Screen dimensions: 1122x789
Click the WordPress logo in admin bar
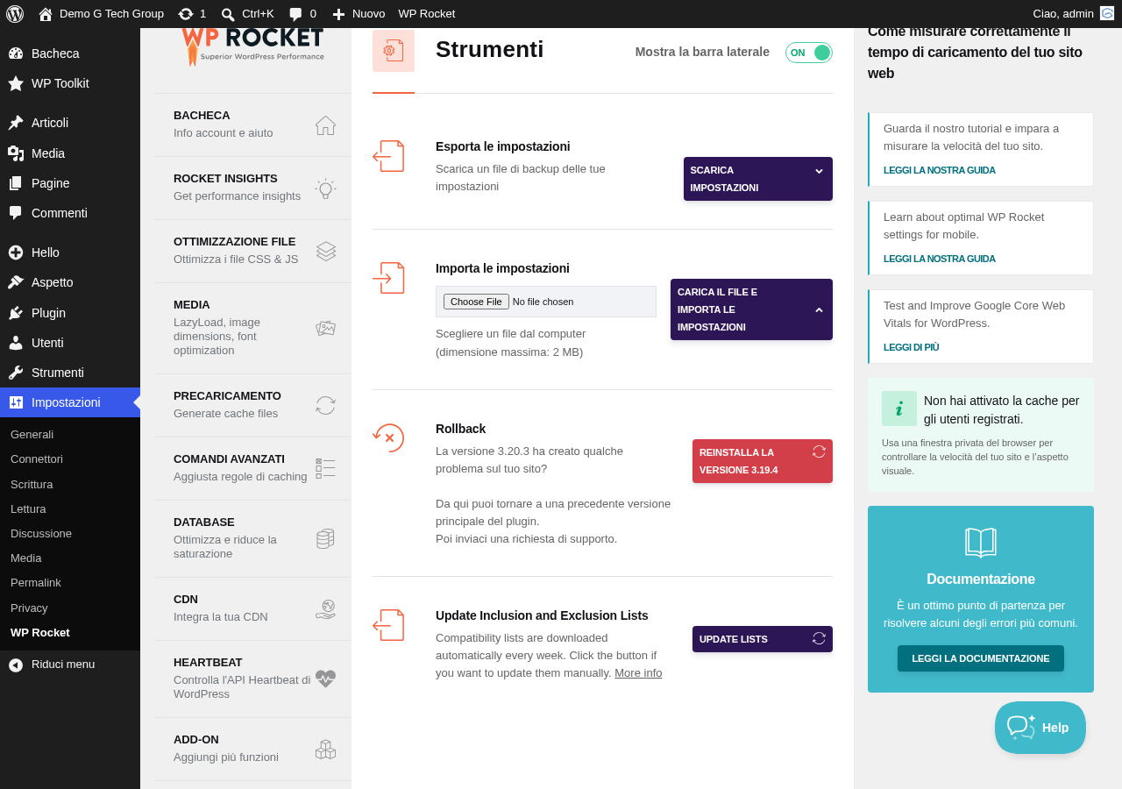(14, 13)
